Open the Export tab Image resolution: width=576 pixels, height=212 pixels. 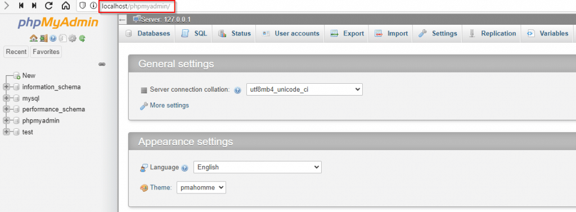[346, 33]
